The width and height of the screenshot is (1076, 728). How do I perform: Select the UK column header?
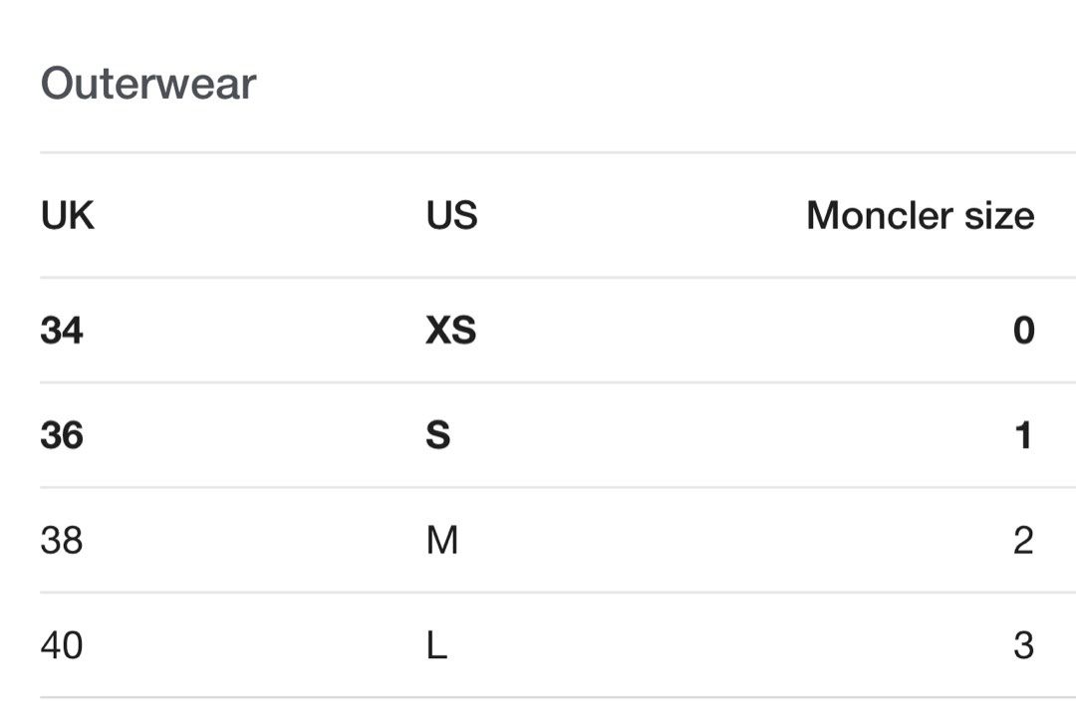tap(68, 215)
